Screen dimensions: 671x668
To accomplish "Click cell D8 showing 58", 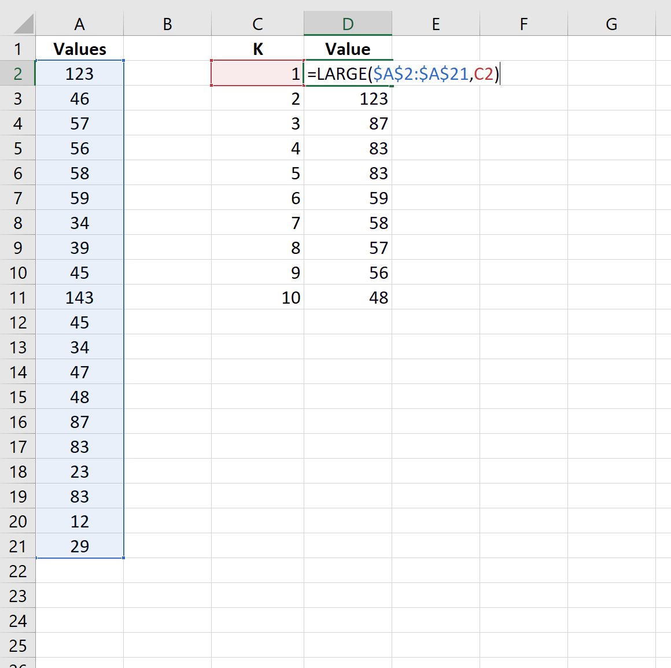I will 348,222.
